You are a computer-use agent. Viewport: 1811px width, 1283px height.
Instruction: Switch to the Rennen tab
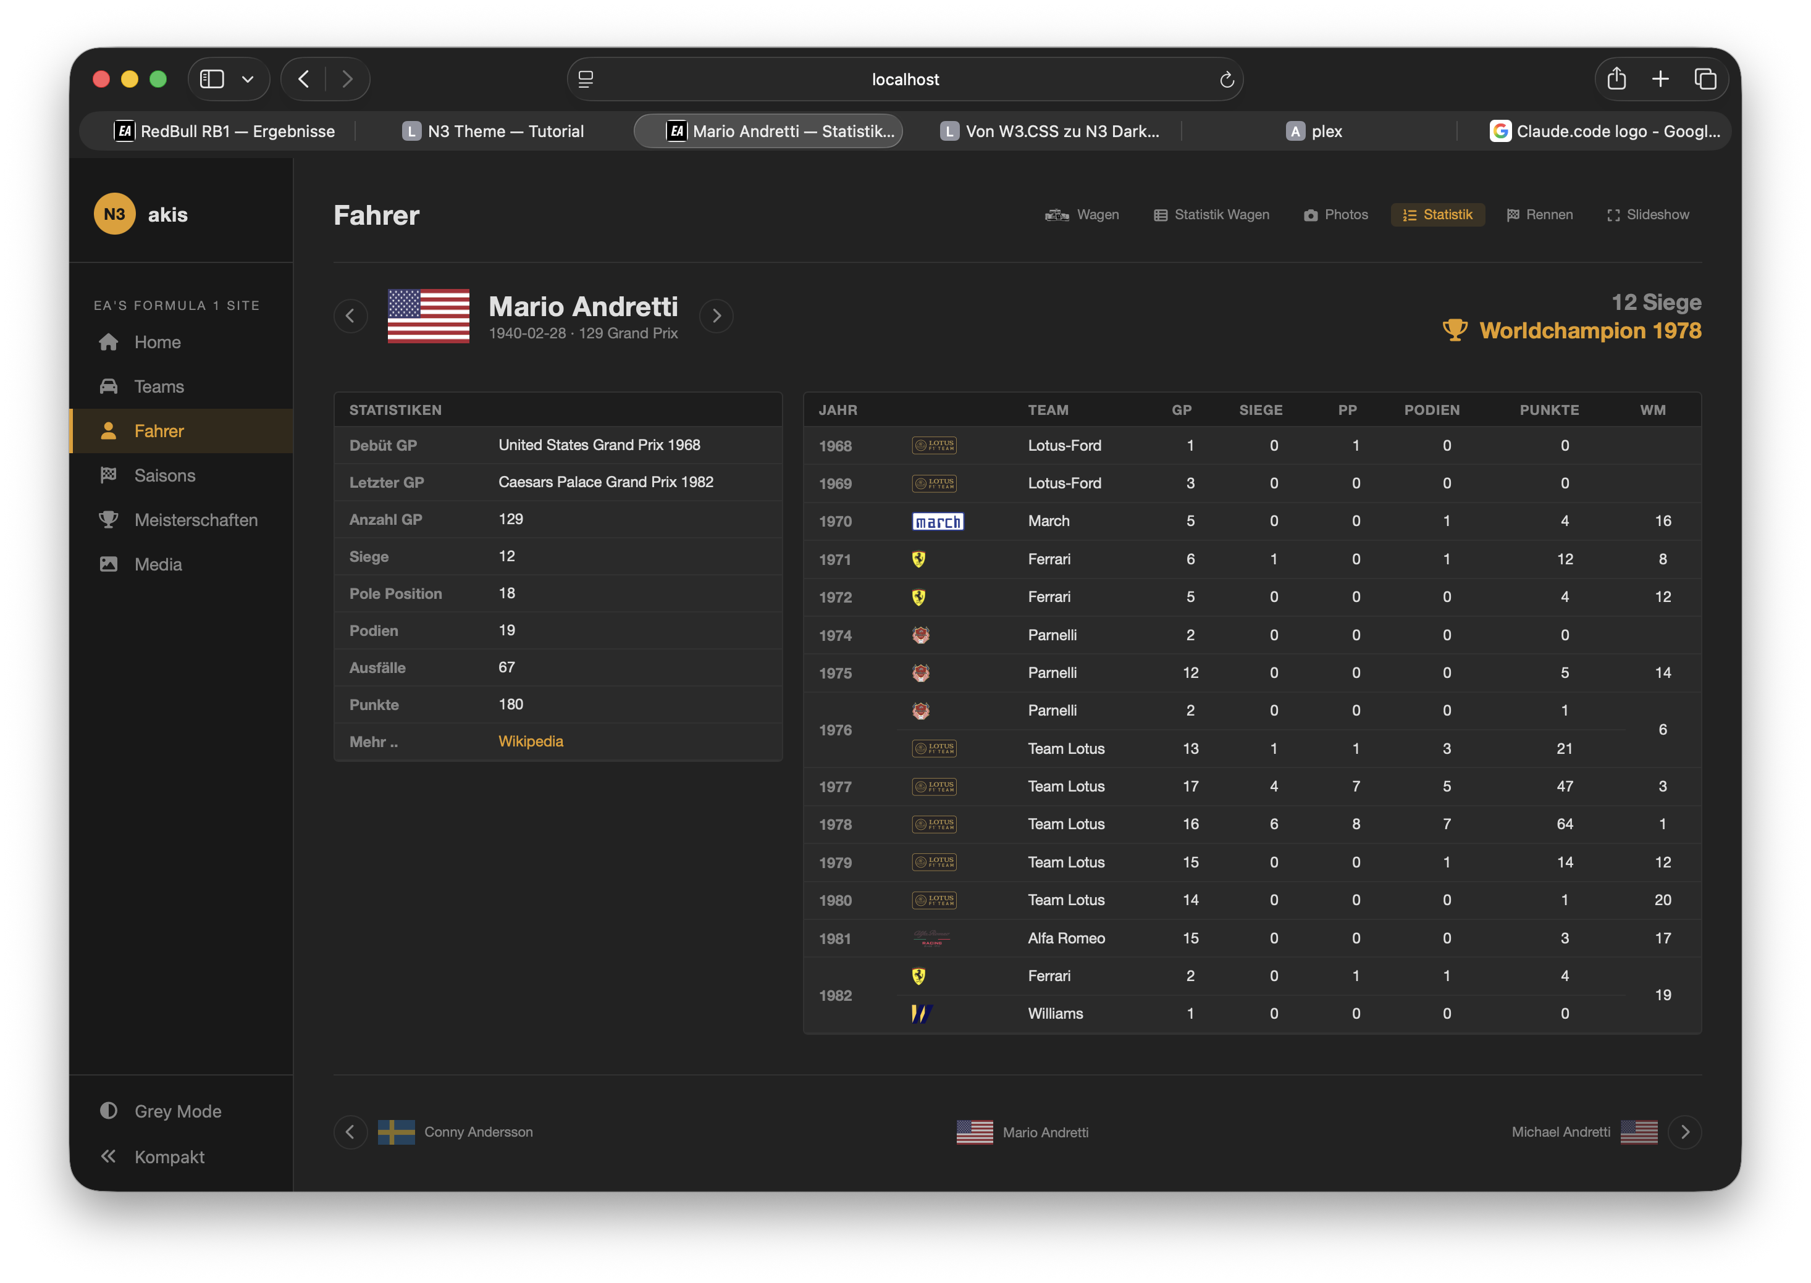[1539, 215]
